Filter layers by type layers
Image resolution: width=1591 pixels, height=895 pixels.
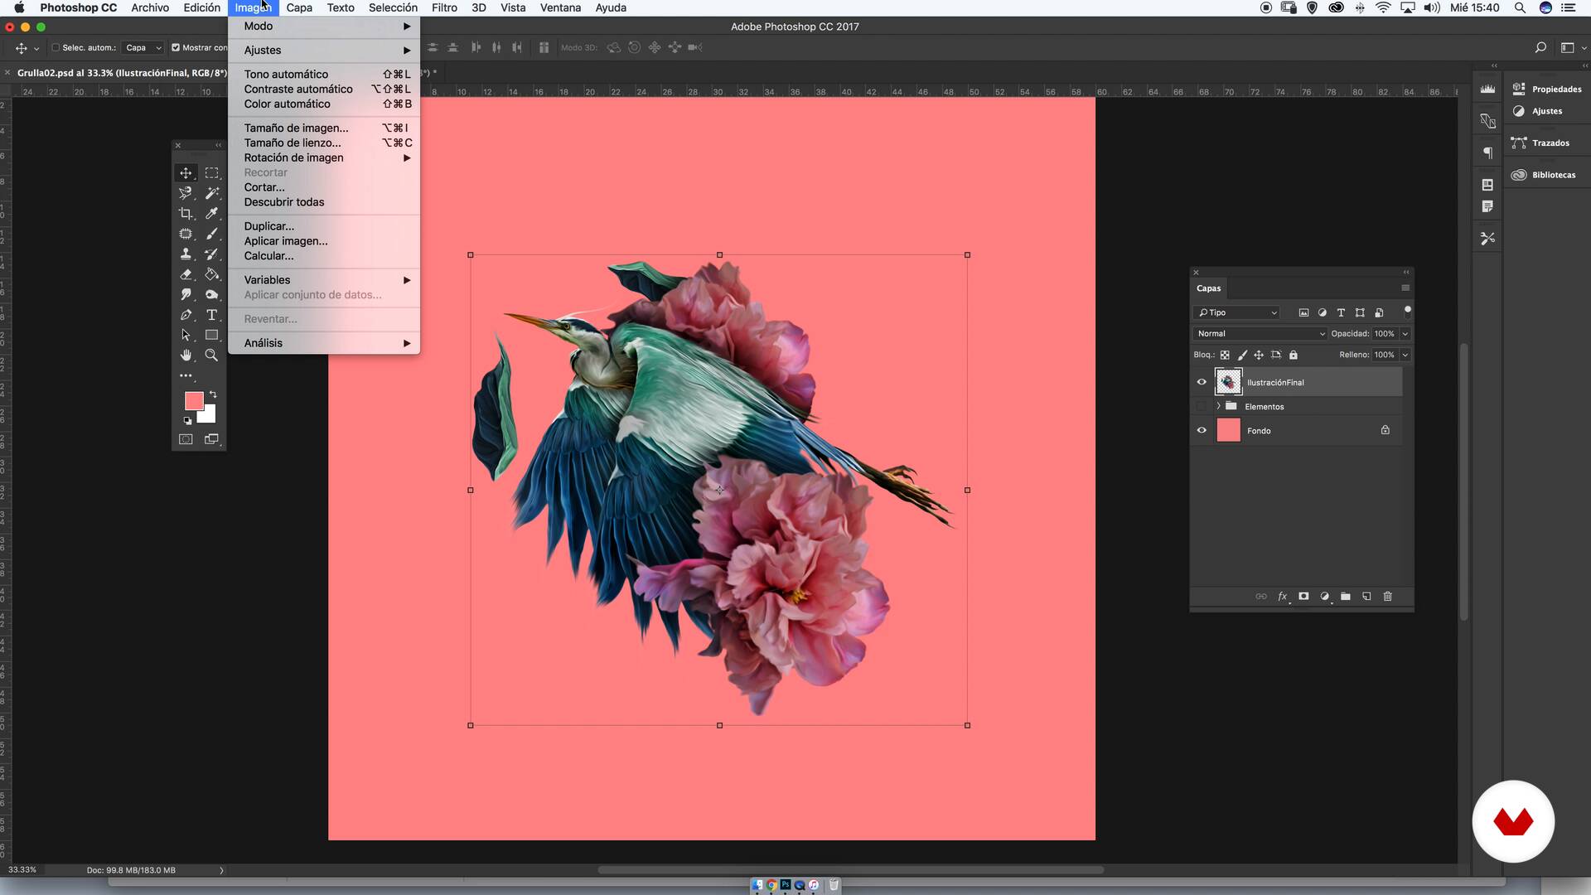[x=1341, y=312]
